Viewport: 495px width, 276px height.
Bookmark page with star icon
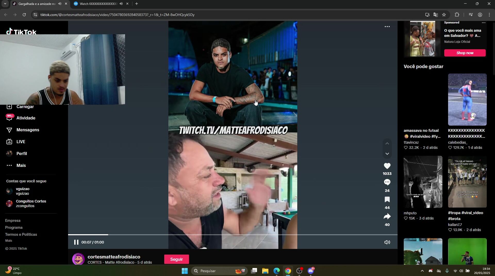444,15
